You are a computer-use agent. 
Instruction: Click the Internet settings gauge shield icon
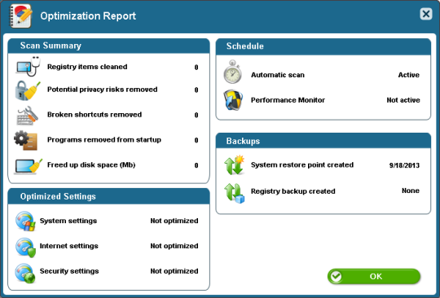25,248
